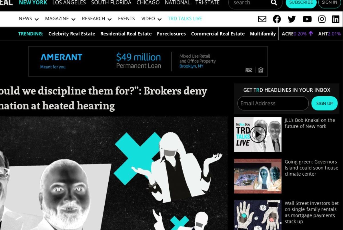Switch to the Los Angeles edition
This screenshot has height=230, width=343.
(69, 3)
